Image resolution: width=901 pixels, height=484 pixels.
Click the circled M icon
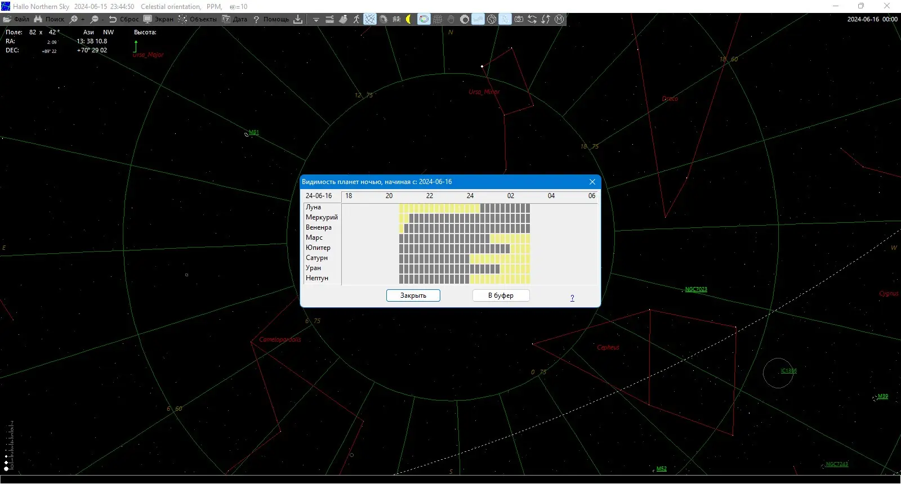[x=559, y=19]
